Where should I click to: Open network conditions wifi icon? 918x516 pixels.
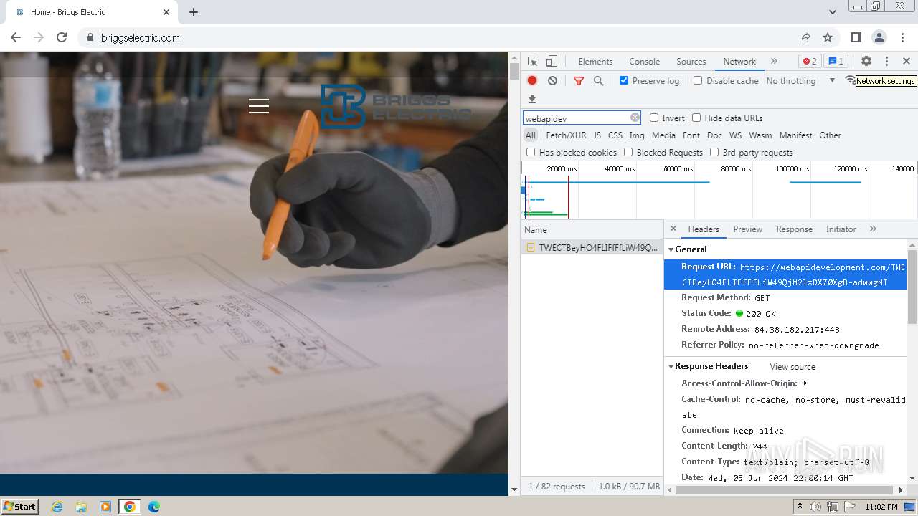pyautogui.click(x=850, y=80)
